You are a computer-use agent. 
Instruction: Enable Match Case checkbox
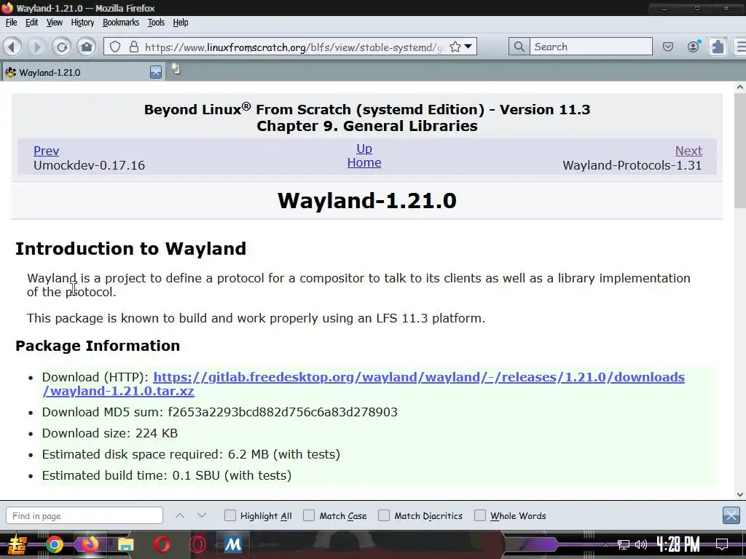tap(309, 515)
